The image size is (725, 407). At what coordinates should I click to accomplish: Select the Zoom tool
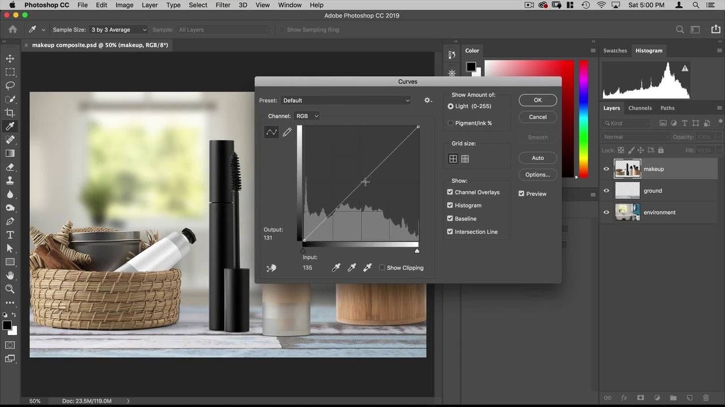pyautogui.click(x=10, y=289)
